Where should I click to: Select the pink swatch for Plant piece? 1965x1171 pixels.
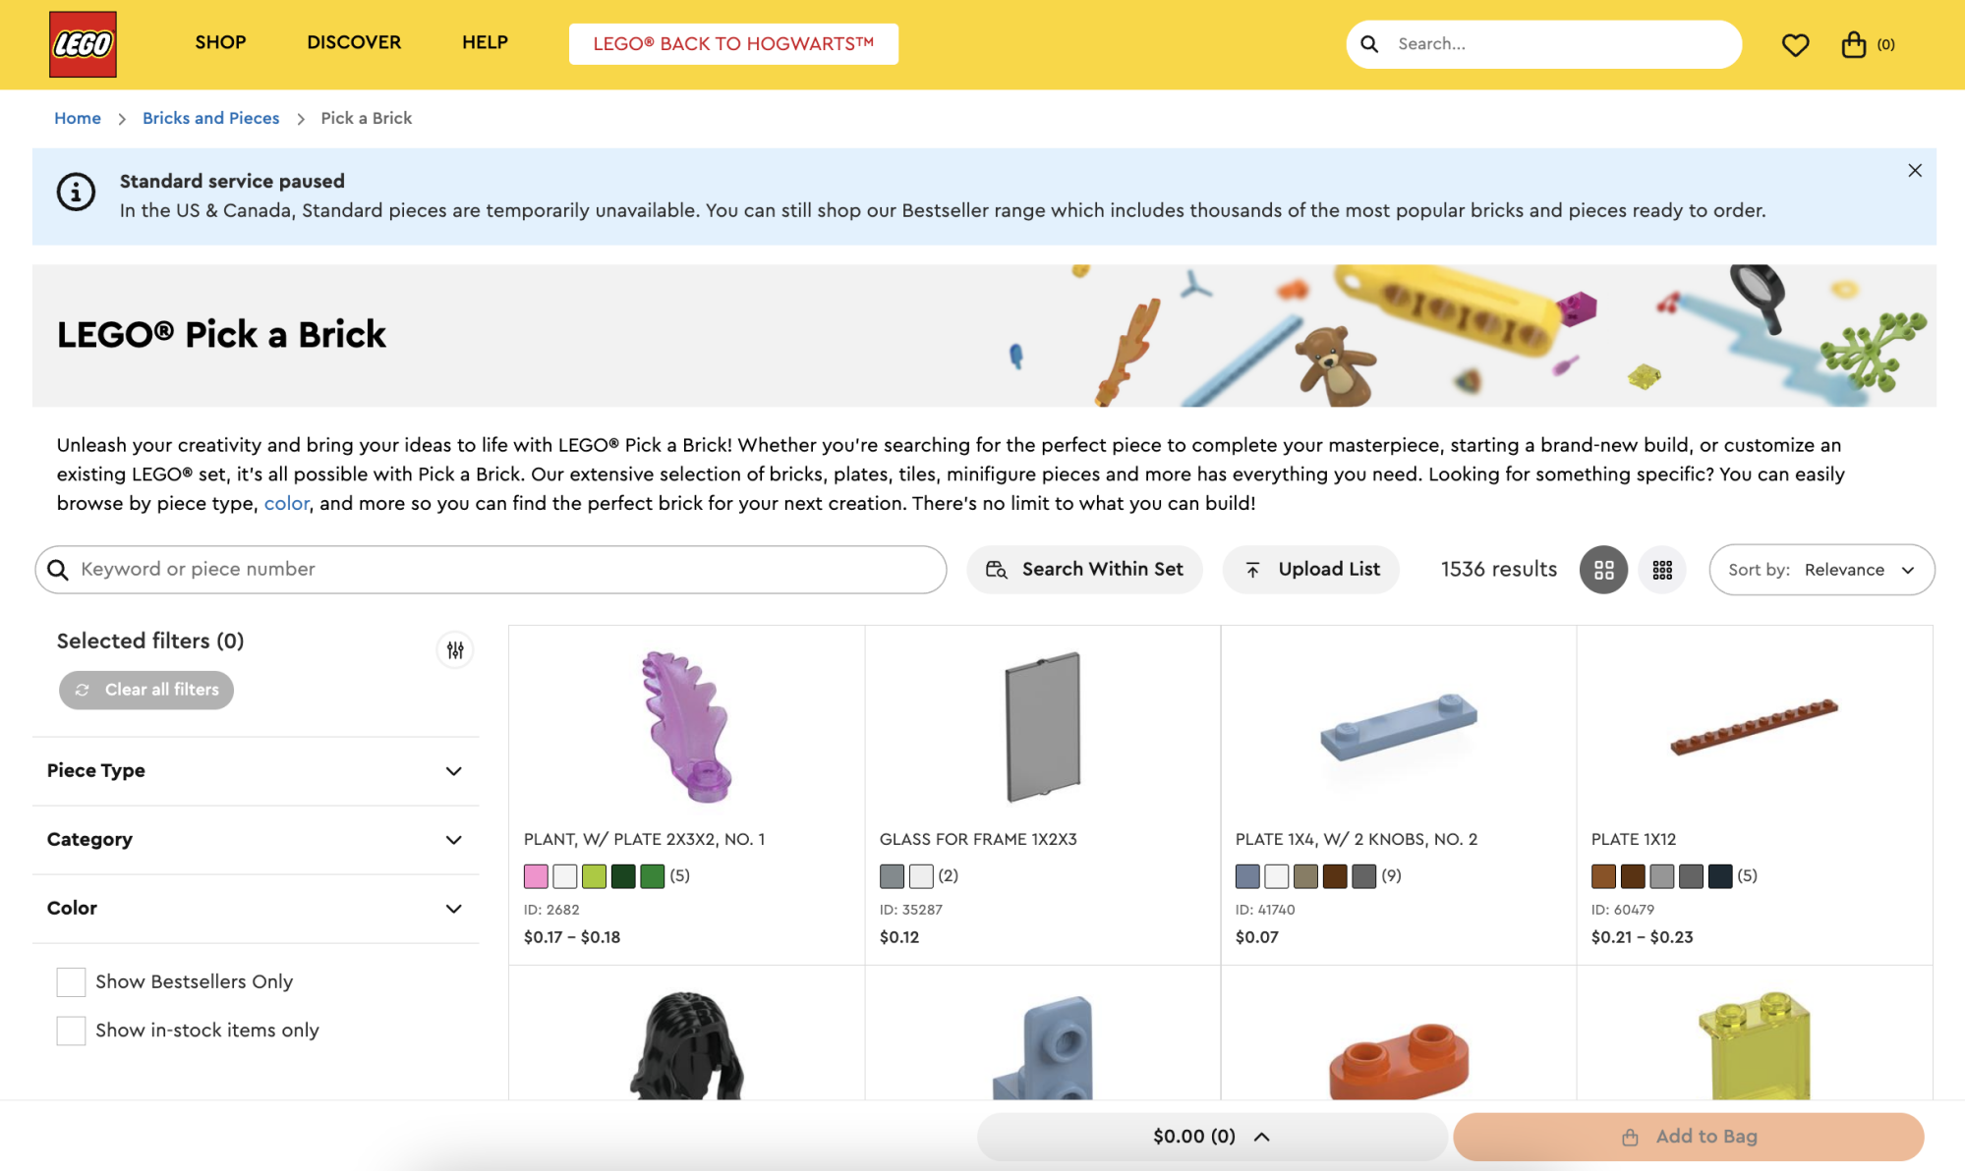pyautogui.click(x=536, y=876)
